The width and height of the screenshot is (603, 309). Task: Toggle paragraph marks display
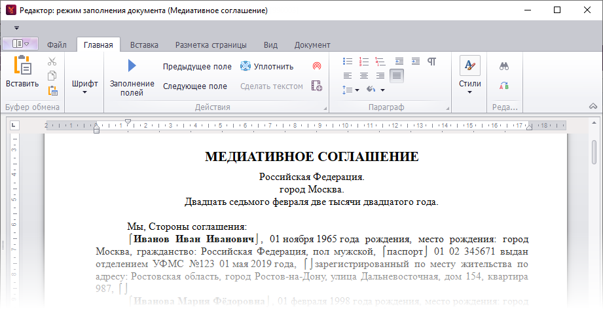(x=432, y=62)
